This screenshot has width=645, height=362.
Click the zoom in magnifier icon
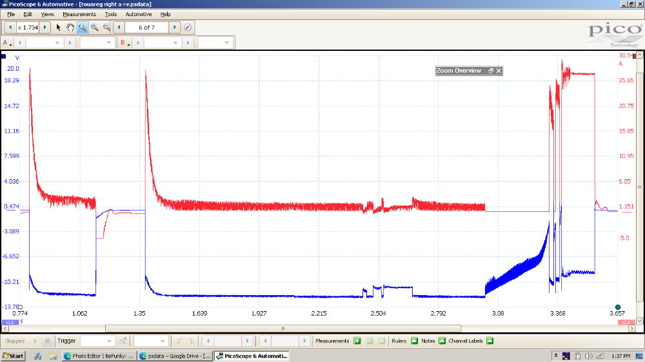pyautogui.click(x=95, y=28)
